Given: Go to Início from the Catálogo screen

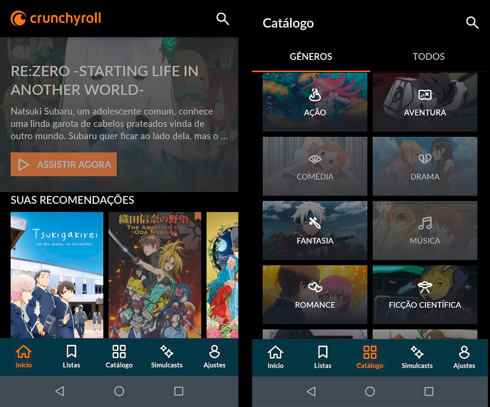Looking at the screenshot, I should tap(276, 357).
